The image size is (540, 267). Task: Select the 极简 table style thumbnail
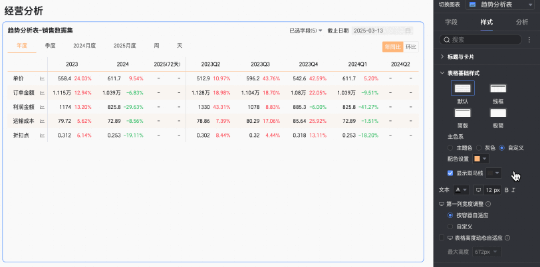pos(498,113)
